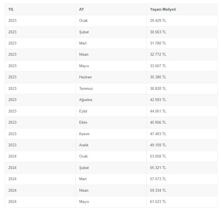Select the 29.429 TL cell
This screenshot has width=221, height=211.
point(158,21)
